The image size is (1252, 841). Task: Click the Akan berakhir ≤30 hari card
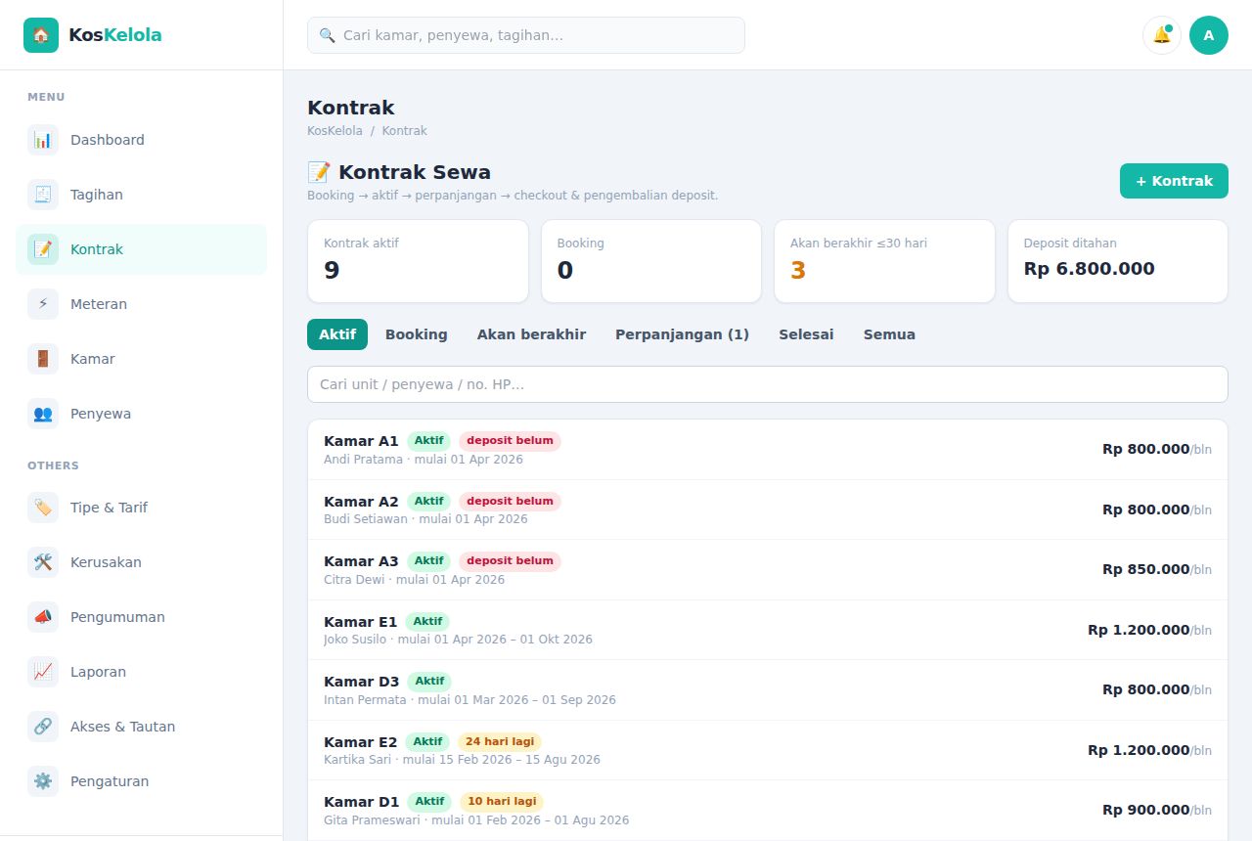coord(884,261)
